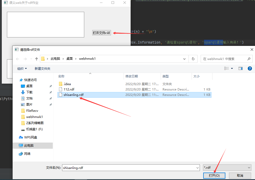Image resolution: width=255 pixels, height=180 pixels.
Task: Click the 机械盘1 drive icon
Action: 23,129
